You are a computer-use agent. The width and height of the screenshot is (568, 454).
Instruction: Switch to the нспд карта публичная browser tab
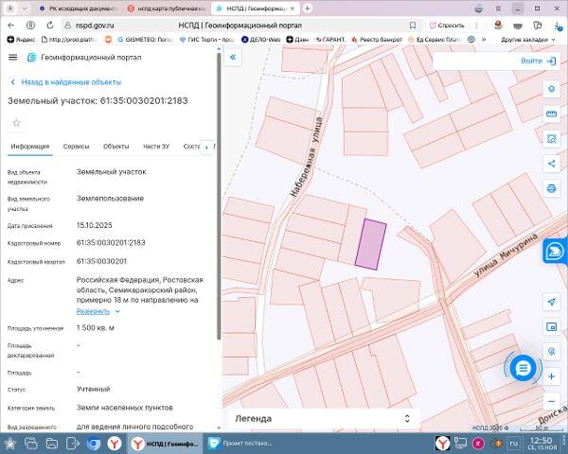167,9
